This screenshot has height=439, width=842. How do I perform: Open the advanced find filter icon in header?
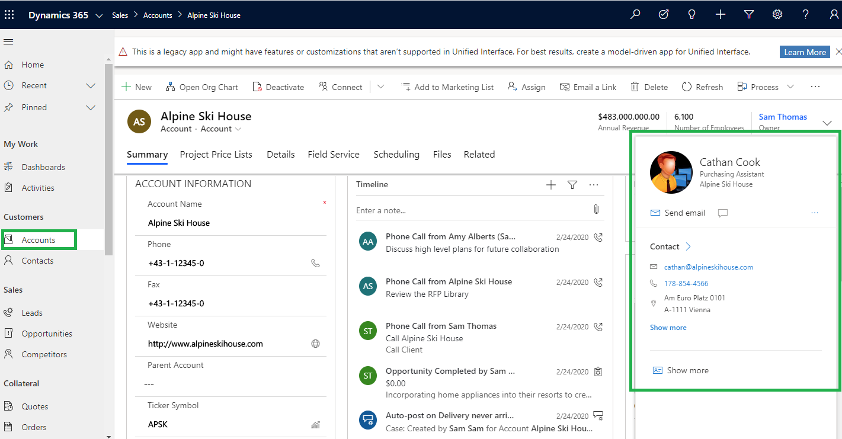[x=749, y=15]
